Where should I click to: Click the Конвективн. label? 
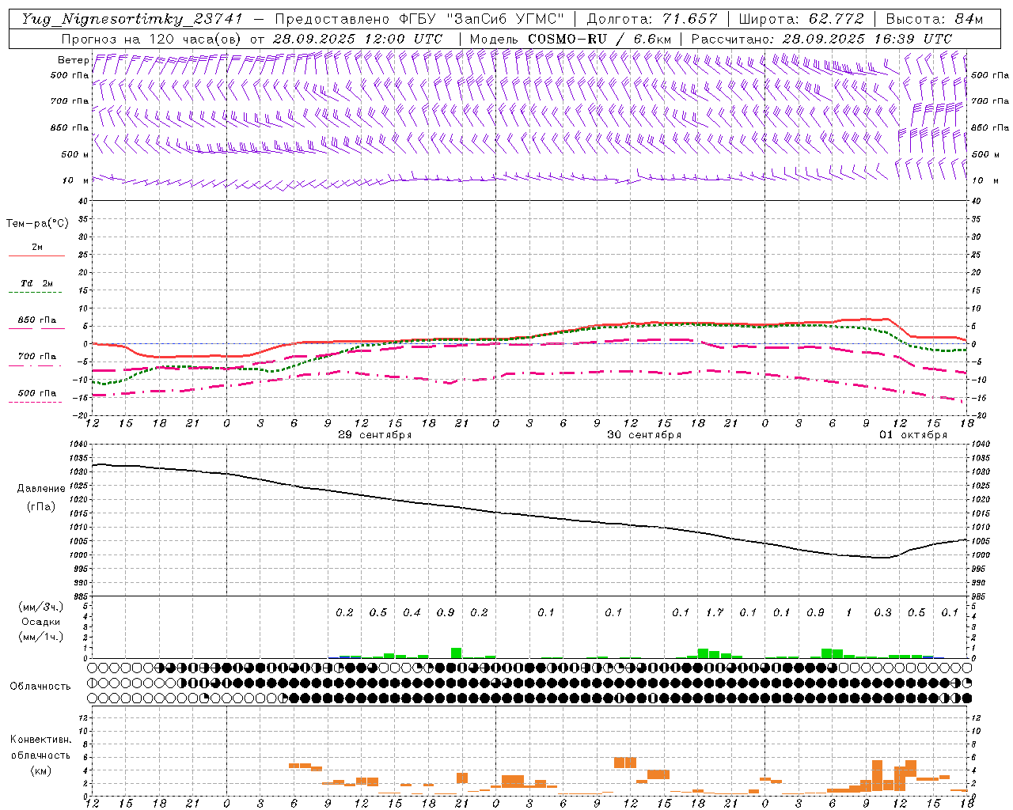40,740
